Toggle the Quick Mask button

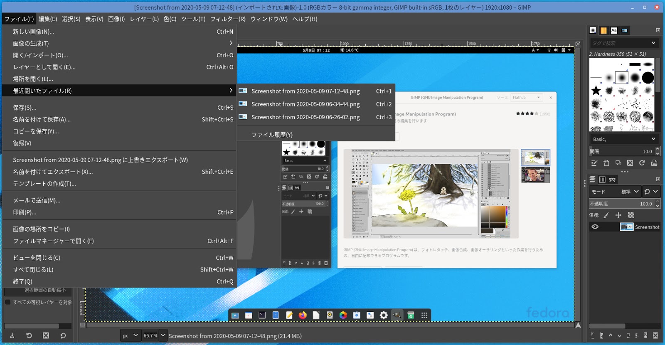(82, 325)
